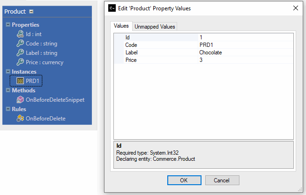Click the key icon beside Id property
Viewport: 306px width, 195px height.
coord(20,34)
